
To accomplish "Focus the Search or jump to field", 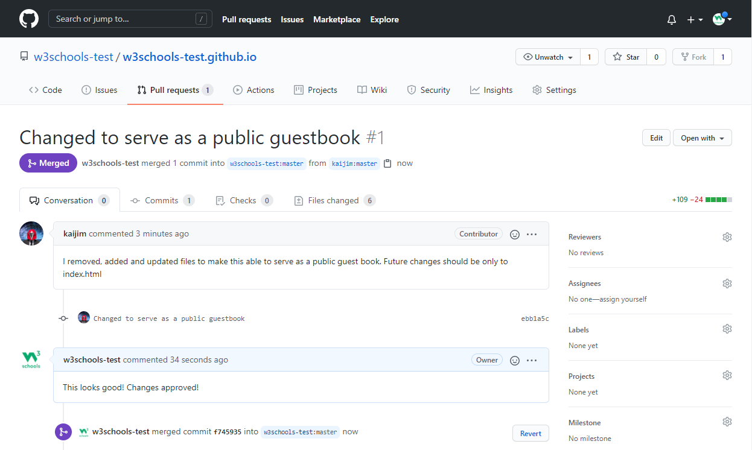I will click(x=130, y=19).
